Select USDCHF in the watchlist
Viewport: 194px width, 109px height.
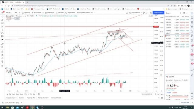177,28
